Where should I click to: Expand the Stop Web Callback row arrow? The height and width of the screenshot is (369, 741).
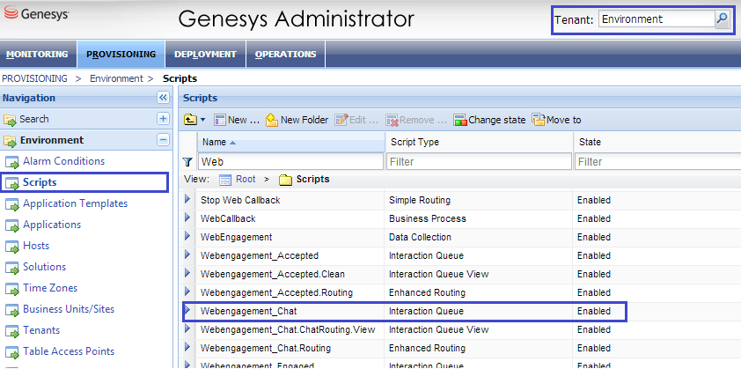(x=187, y=199)
